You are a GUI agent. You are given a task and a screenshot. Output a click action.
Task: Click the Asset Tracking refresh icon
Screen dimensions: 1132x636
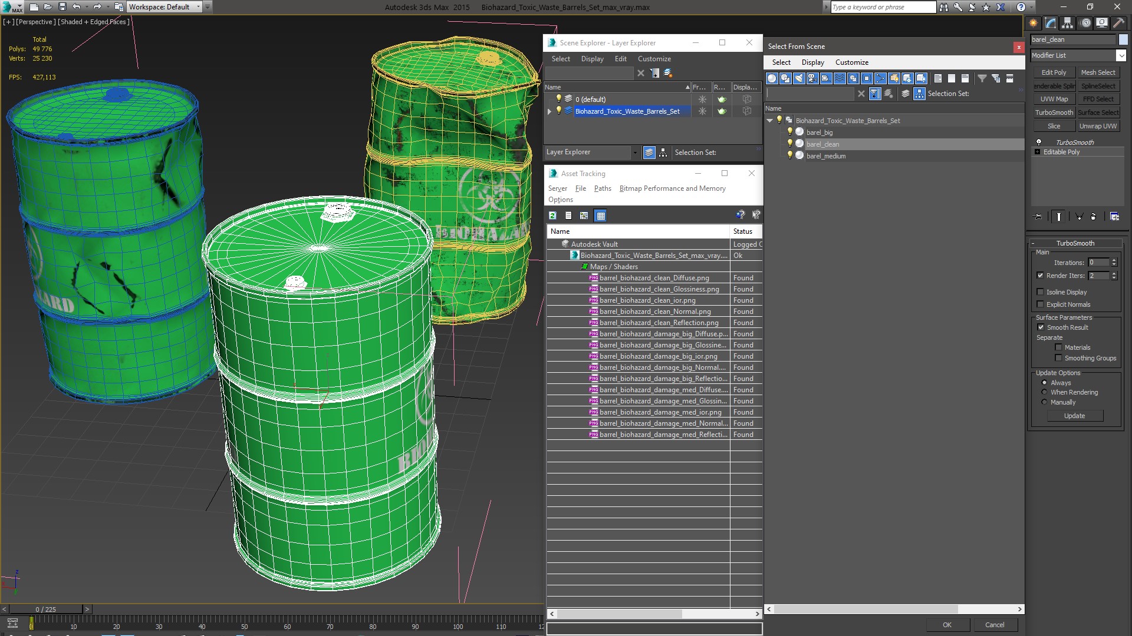pyautogui.click(x=552, y=216)
